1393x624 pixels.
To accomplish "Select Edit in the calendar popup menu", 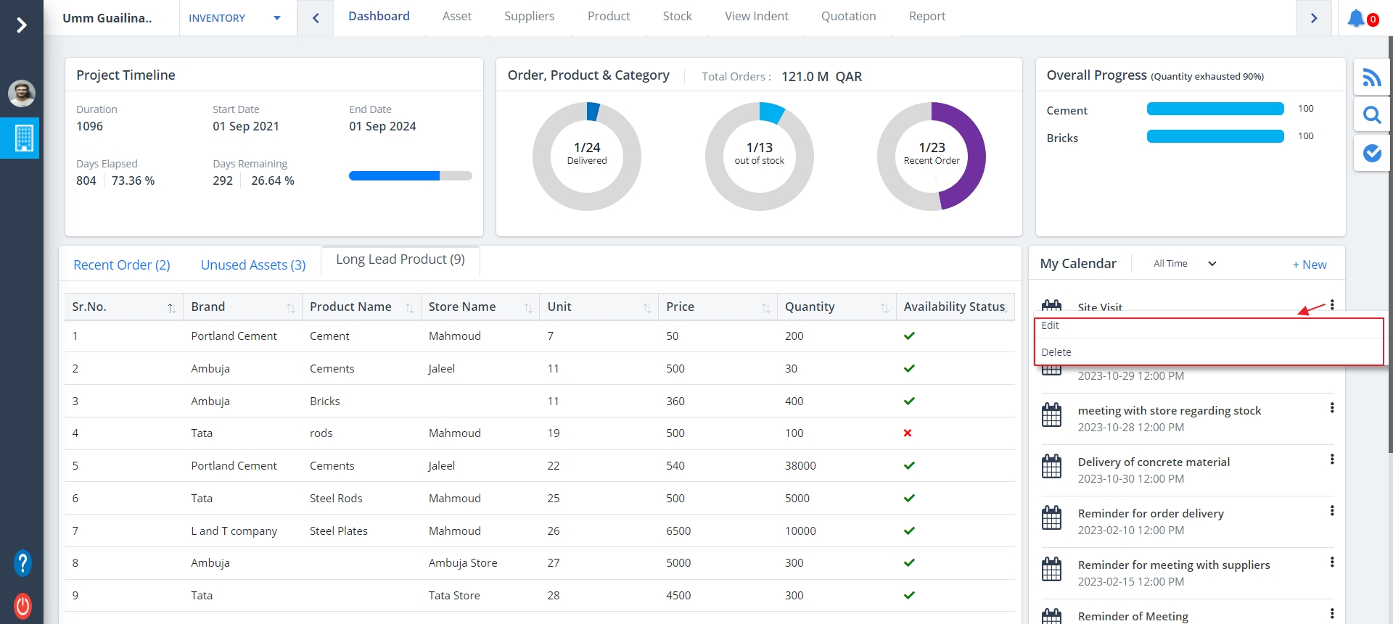I will pos(1050,325).
